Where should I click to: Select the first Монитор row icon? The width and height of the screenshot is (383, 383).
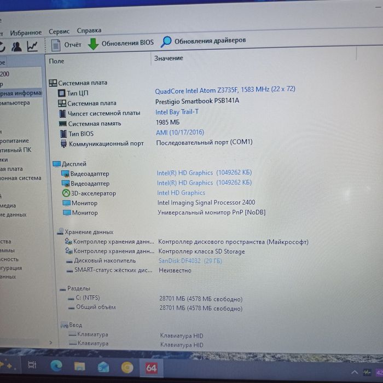[66, 203]
